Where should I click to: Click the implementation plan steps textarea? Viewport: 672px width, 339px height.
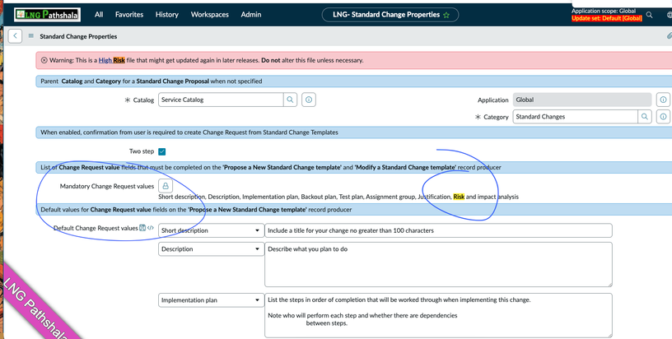pyautogui.click(x=438, y=315)
